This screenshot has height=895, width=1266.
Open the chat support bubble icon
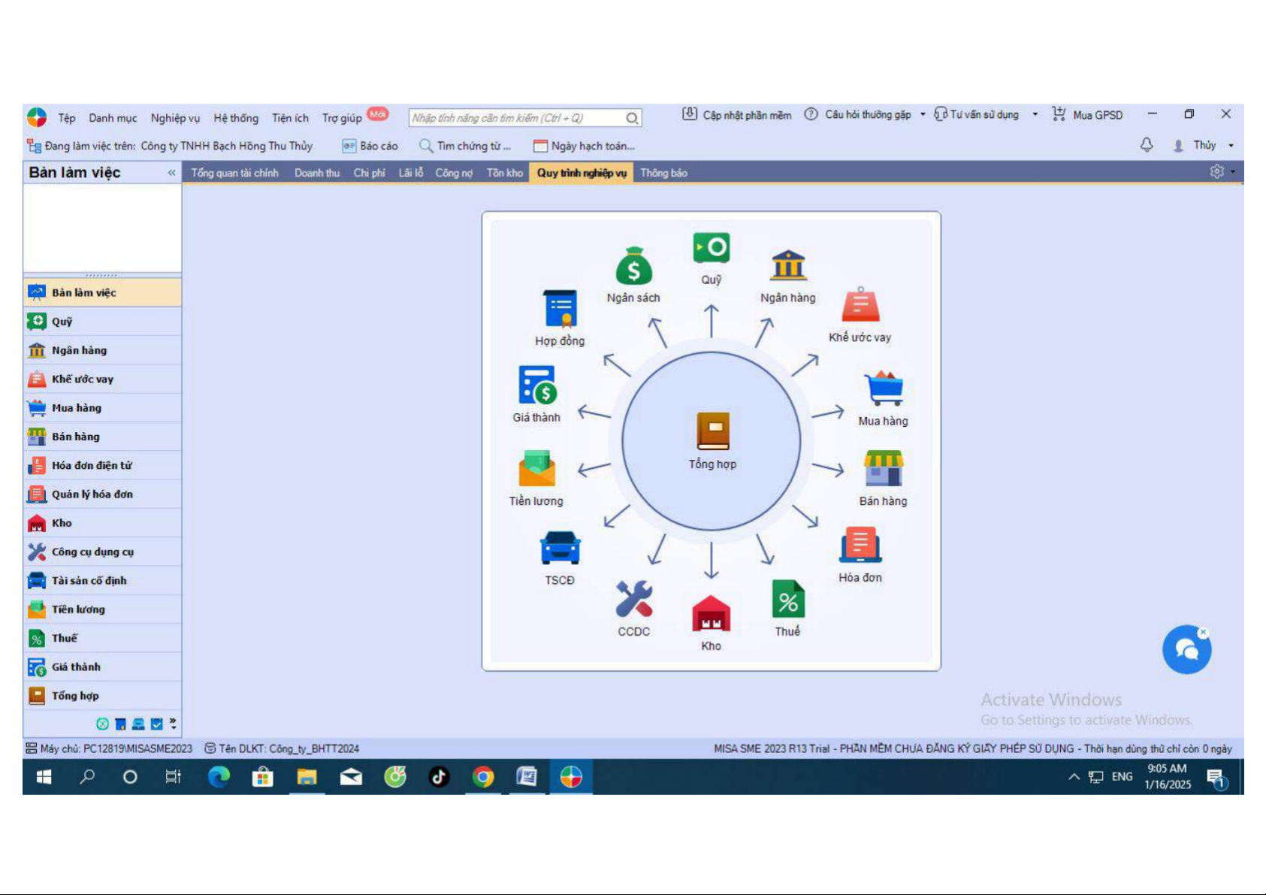tap(1186, 650)
